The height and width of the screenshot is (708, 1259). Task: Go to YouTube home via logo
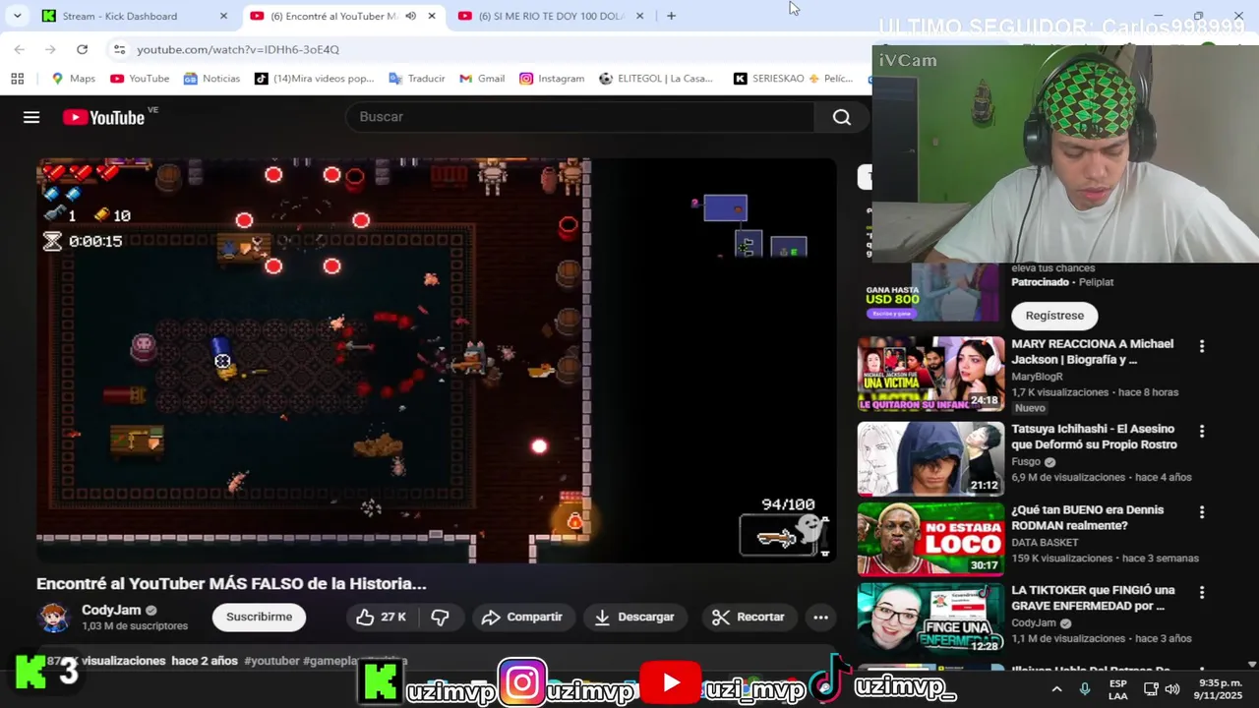pyautogui.click(x=104, y=117)
